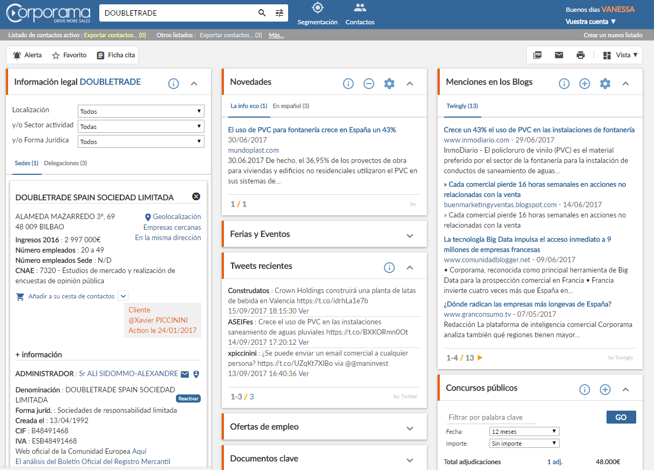The width and height of the screenshot is (654, 470).
Task: Open the Forma Jurídica dropdown
Action: pyautogui.click(x=141, y=142)
